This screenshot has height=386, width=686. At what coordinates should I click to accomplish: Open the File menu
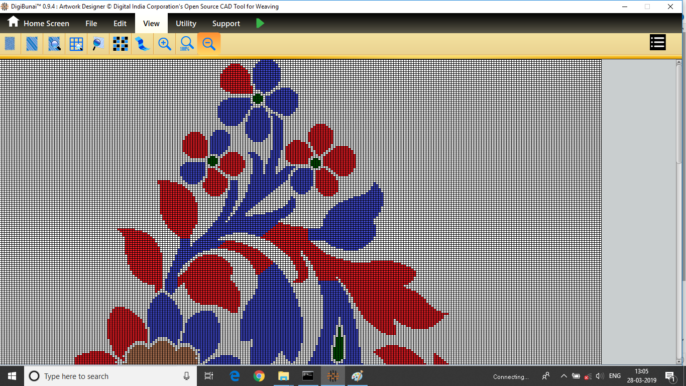point(91,23)
